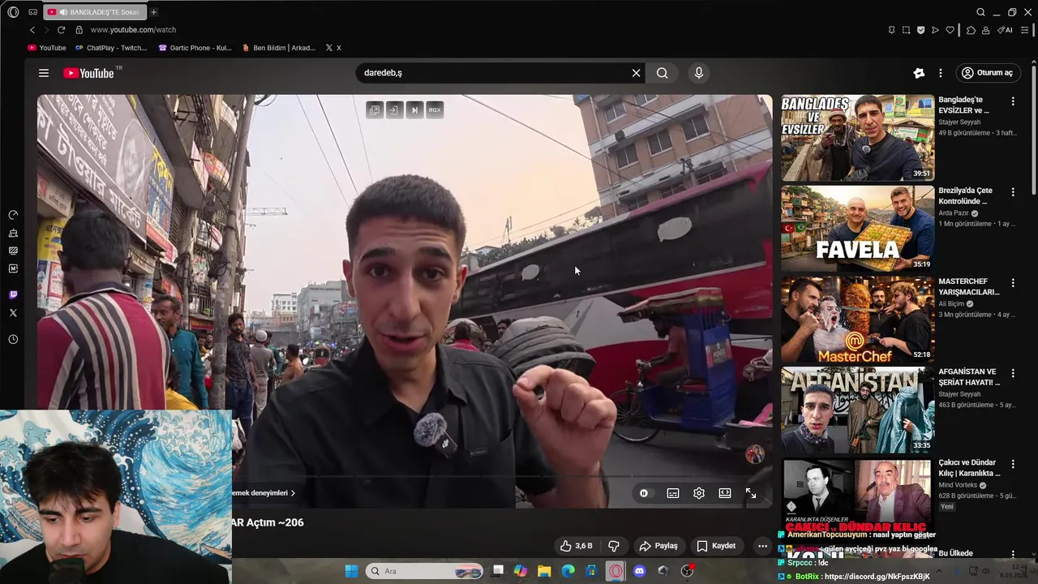Open the Ben Bildim bookmark
This screenshot has width=1038, height=584.
[x=279, y=48]
